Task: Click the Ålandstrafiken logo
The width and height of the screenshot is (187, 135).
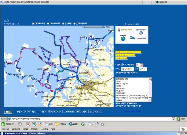Action: point(125,30)
